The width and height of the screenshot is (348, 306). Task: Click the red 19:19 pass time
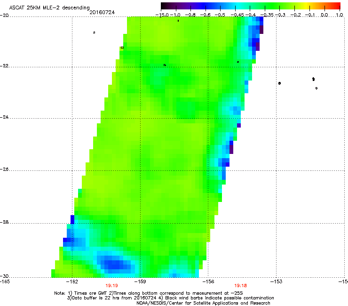(111, 286)
